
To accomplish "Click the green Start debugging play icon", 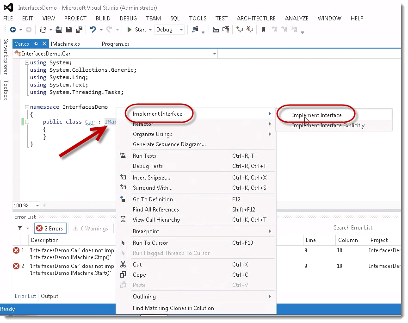I will point(130,30).
